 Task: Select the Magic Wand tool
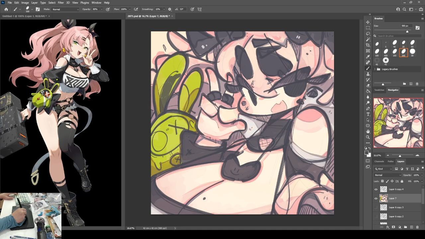click(368, 40)
